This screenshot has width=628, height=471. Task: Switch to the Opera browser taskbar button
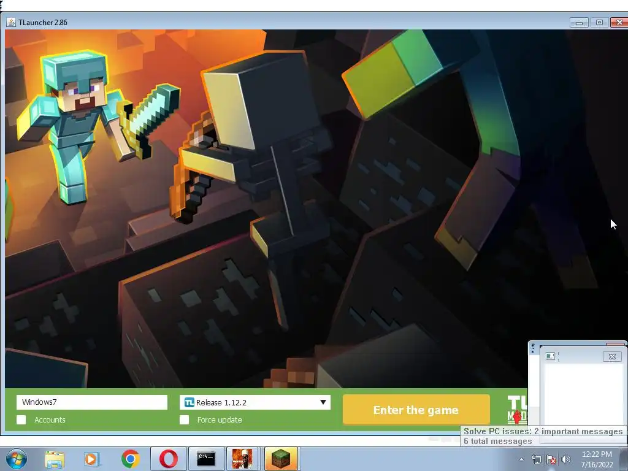point(168,459)
